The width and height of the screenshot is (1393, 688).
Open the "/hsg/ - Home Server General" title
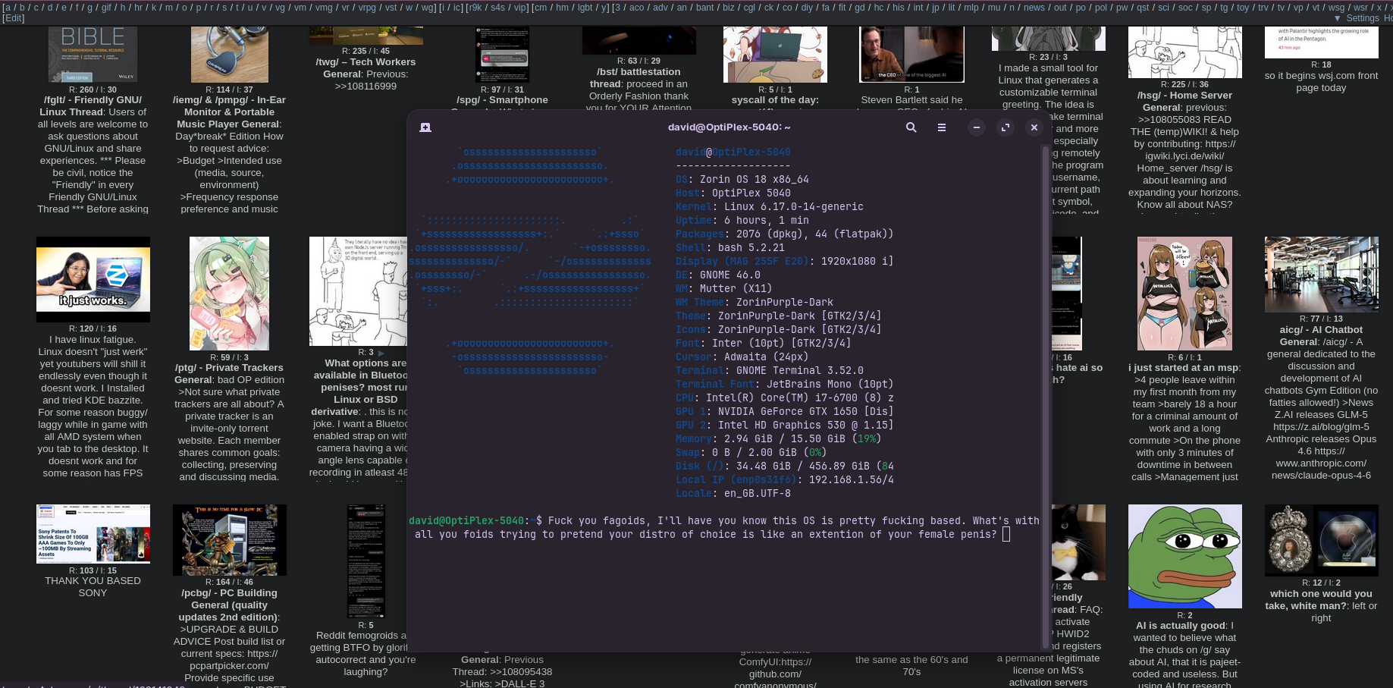click(x=1184, y=102)
